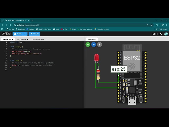Select the red LED component
Screen dimensions: 169x127
pyautogui.click(x=97, y=58)
